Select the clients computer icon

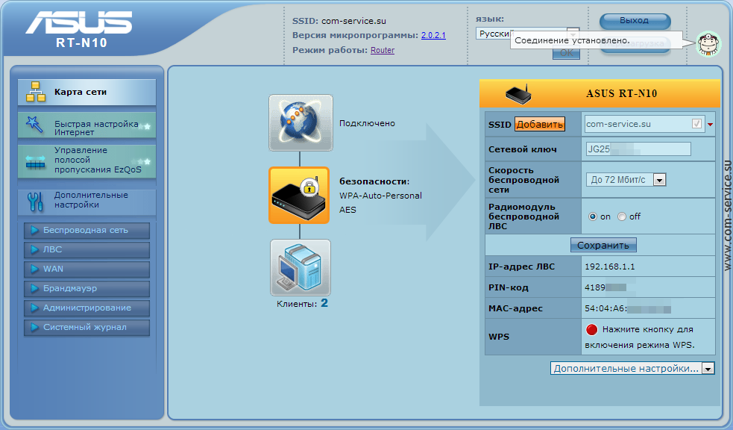pos(300,268)
